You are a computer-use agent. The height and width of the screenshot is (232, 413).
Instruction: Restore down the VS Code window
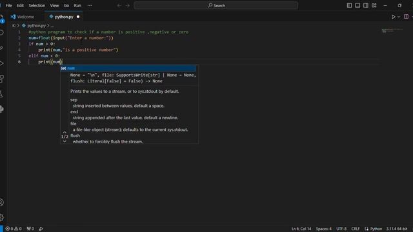[399, 5]
